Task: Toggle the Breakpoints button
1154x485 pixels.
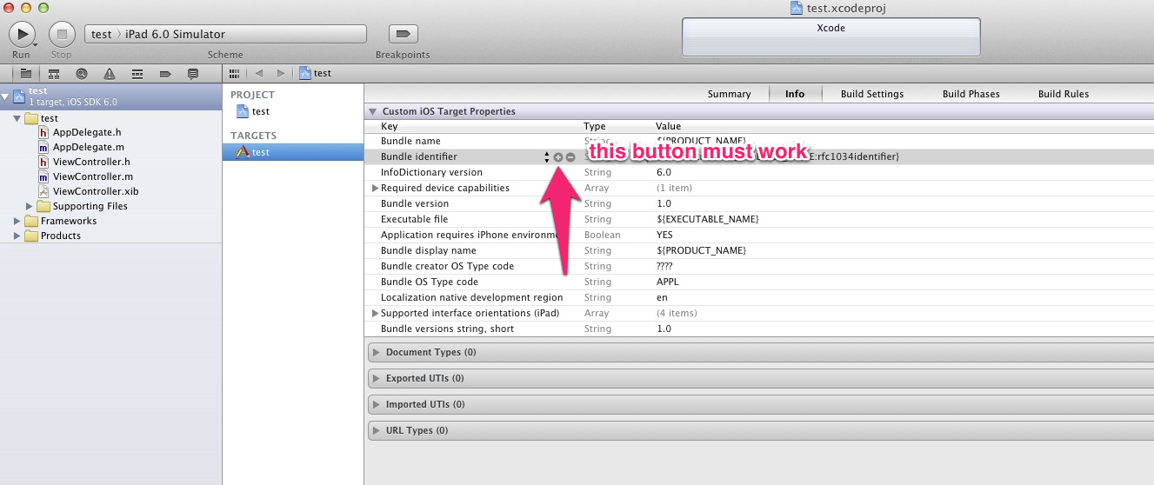Action: coord(403,34)
